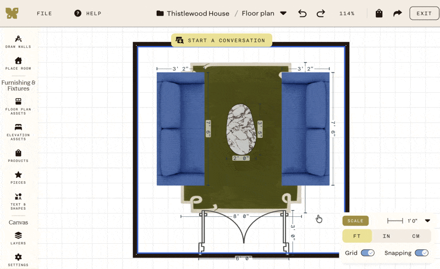Expand the Floor plan view dropdown

283,13
